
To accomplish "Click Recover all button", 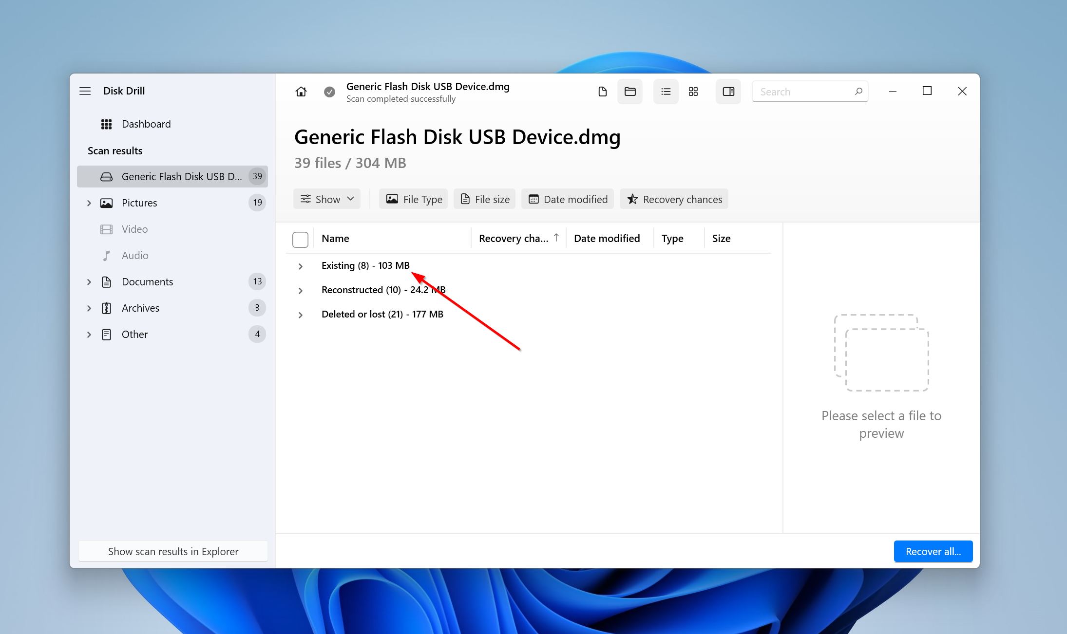I will pyautogui.click(x=933, y=551).
